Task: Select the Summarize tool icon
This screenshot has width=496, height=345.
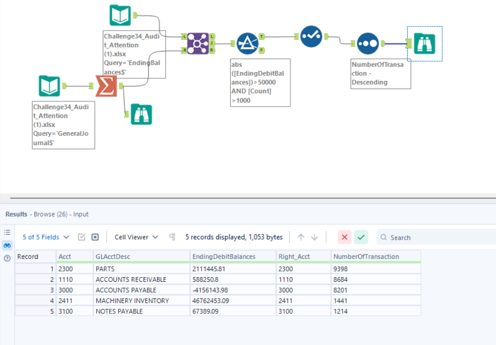Action: [106, 86]
